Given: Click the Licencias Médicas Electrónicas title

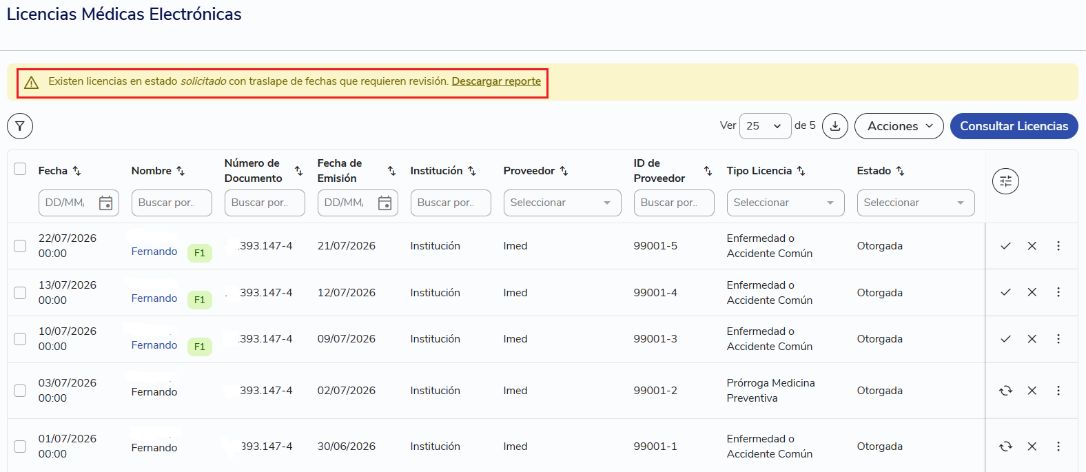Looking at the screenshot, I should 124,14.
